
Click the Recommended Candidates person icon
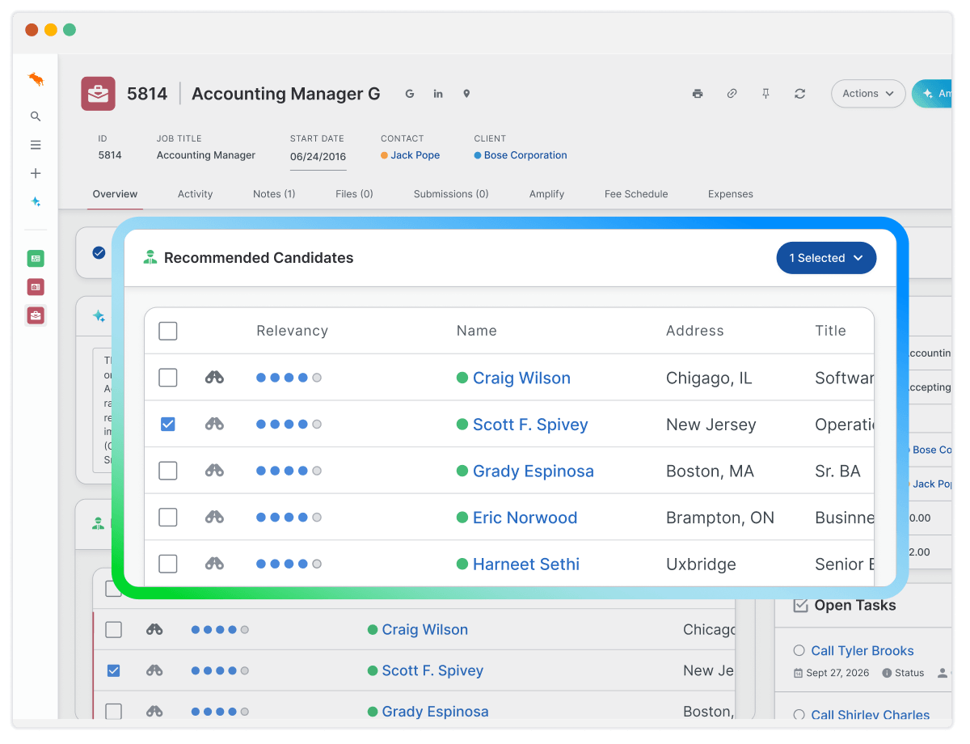(150, 258)
